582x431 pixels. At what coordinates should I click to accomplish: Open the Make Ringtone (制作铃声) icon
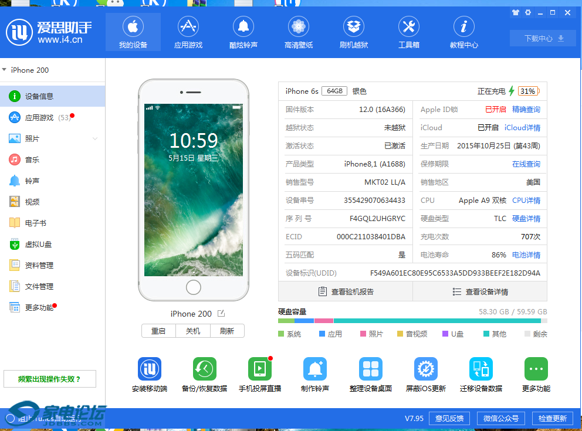pyautogui.click(x=314, y=369)
